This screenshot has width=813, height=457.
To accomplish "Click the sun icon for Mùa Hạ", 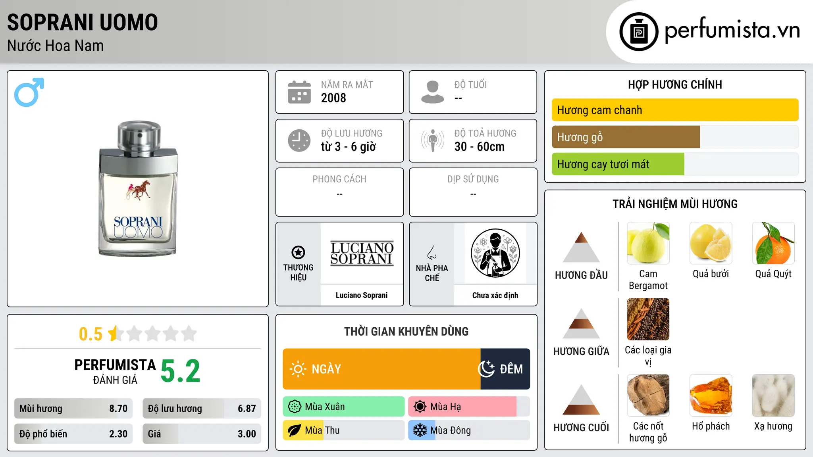I will coord(420,407).
